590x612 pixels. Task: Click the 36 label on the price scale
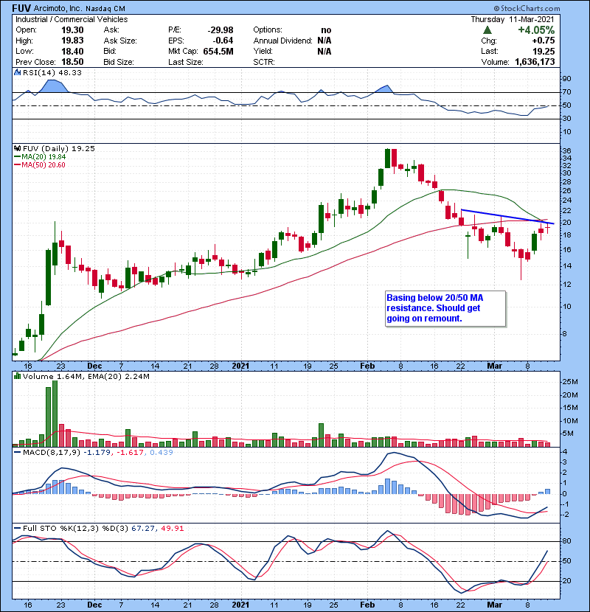(566, 150)
